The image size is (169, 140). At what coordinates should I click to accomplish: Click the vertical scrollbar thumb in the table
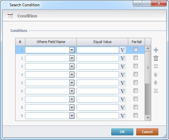point(148,67)
